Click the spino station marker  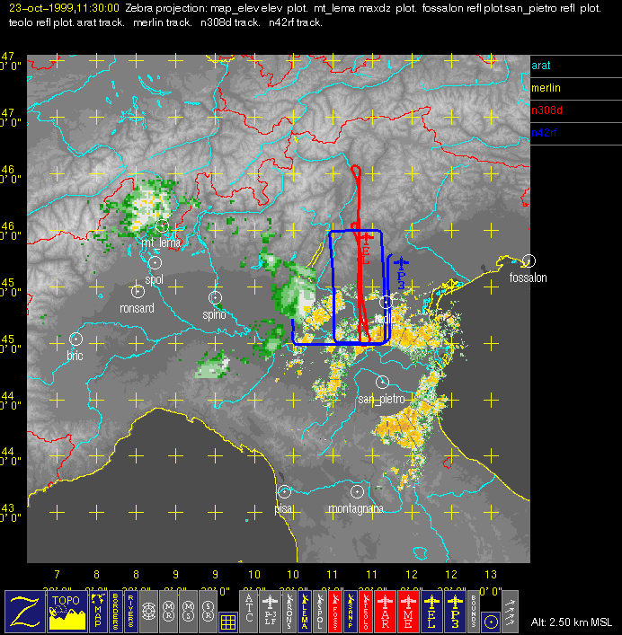(x=215, y=297)
